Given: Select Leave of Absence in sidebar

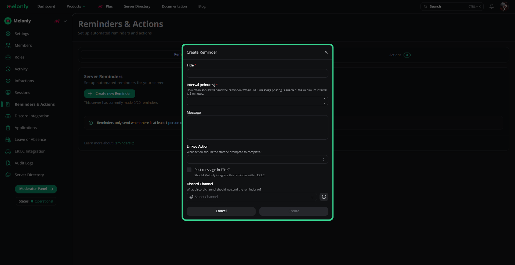Looking at the screenshot, I should 30,140.
